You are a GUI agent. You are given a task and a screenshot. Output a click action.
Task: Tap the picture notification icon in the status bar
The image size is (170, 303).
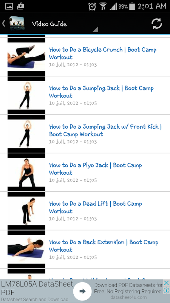tap(9, 6)
